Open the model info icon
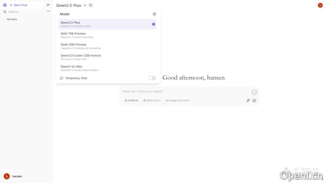The image size is (326, 183). click(x=154, y=14)
